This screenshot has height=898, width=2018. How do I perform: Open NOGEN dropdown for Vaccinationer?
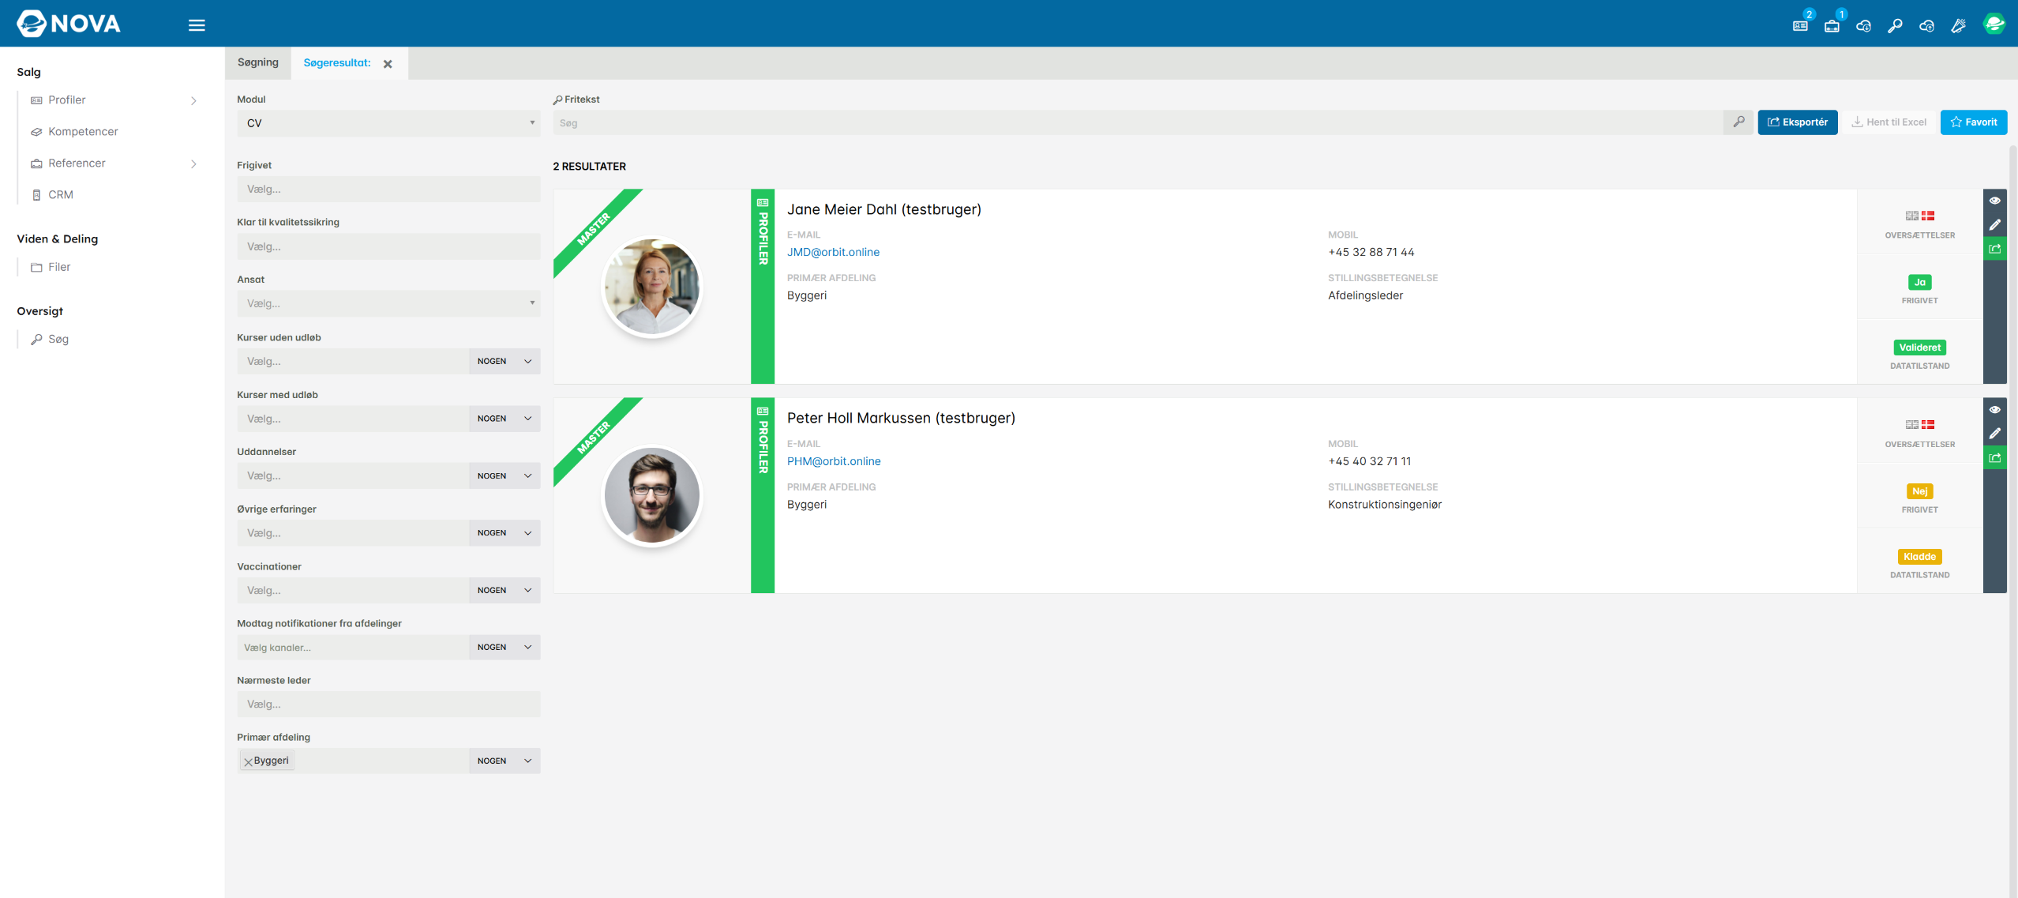(504, 590)
